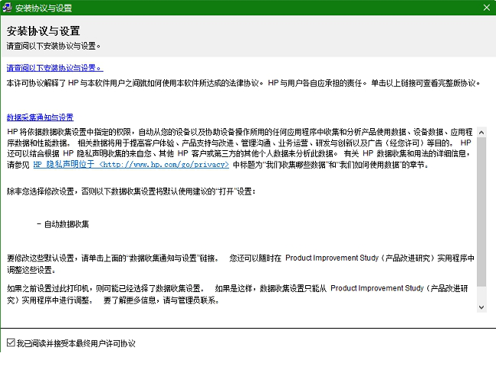Close the 安装协议与设置 window
Viewport: 496px width, 366px height.
[x=487, y=8]
